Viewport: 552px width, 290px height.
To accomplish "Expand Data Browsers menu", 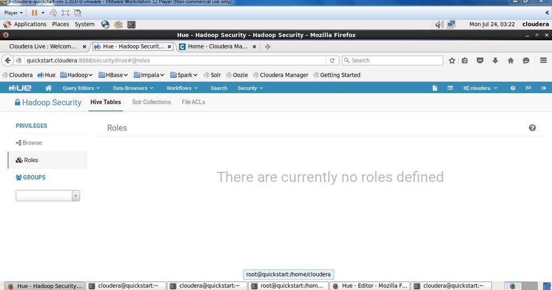I will 133,88.
